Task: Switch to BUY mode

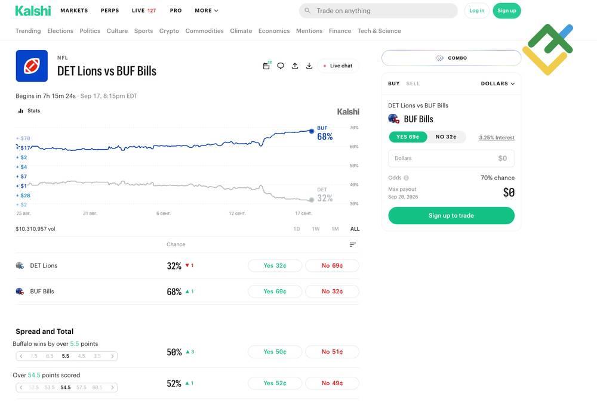Action: tap(393, 83)
